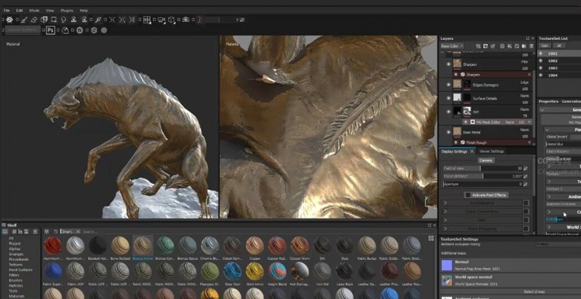Click the Photoshop export icon
This screenshot has height=299, width=581.
(50, 30)
